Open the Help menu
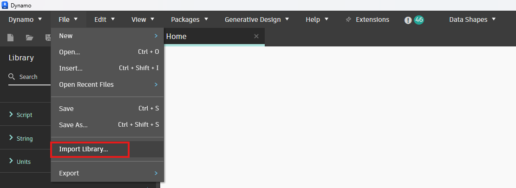This screenshot has width=516, height=188. 317,19
